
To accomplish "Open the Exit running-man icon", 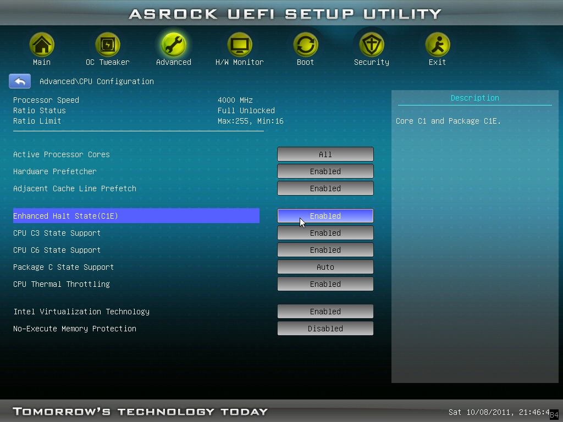I will (437, 45).
